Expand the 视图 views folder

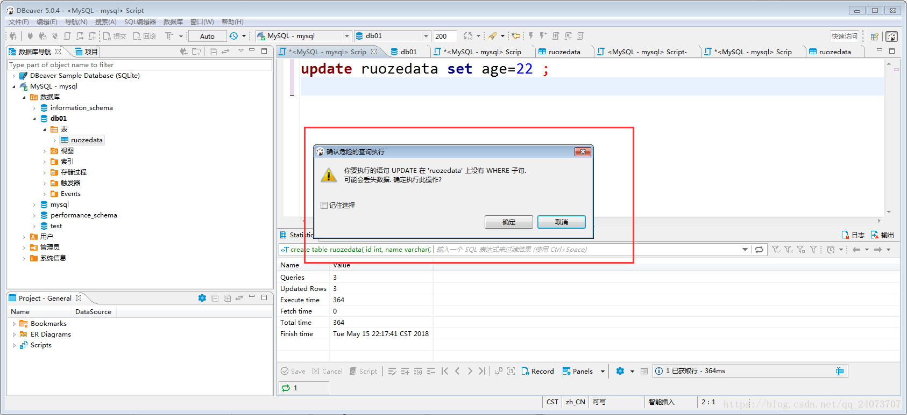(45, 151)
